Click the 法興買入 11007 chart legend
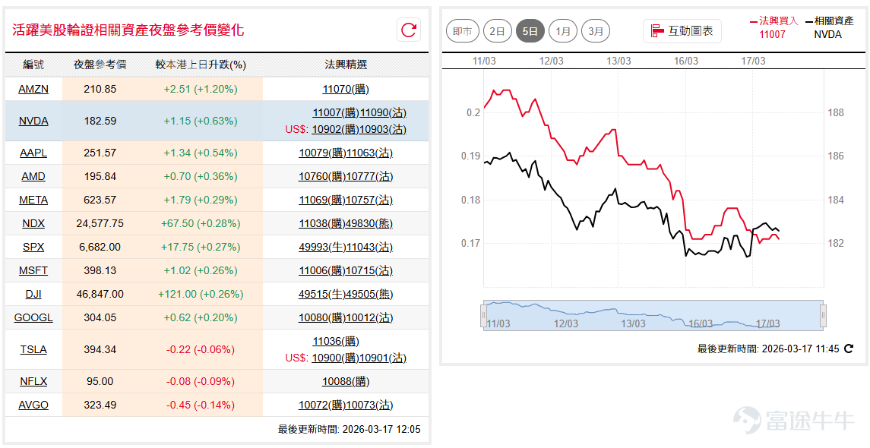The width and height of the screenshot is (870, 448). pyautogui.click(x=774, y=27)
